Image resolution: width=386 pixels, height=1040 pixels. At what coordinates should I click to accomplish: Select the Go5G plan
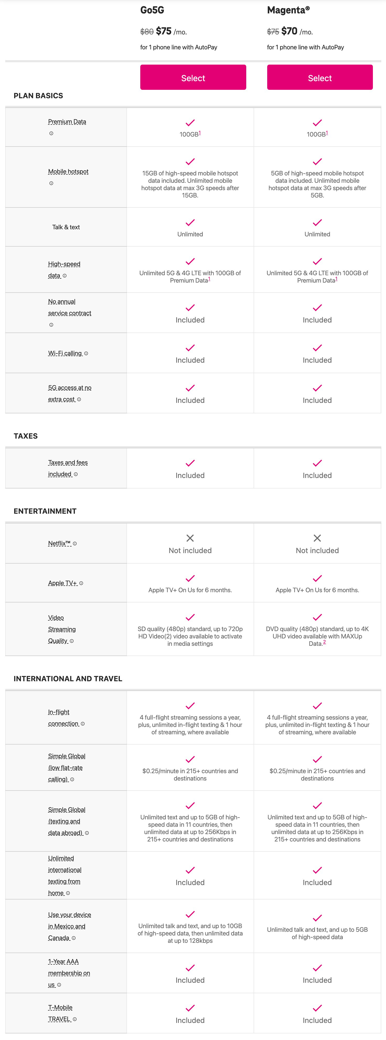[193, 77]
